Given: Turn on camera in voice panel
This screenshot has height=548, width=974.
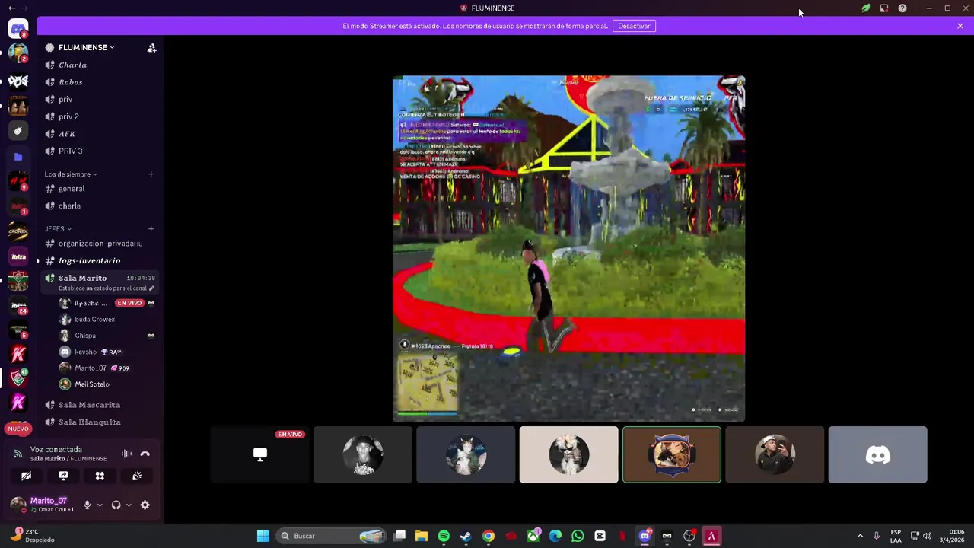Looking at the screenshot, I should [26, 476].
